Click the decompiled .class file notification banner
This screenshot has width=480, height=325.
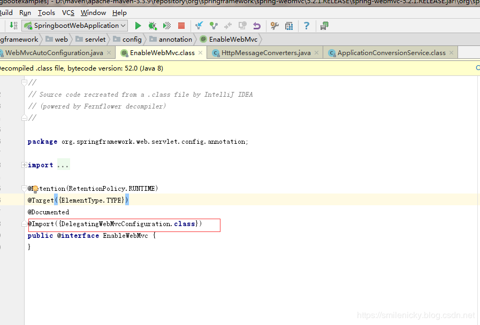(240, 68)
